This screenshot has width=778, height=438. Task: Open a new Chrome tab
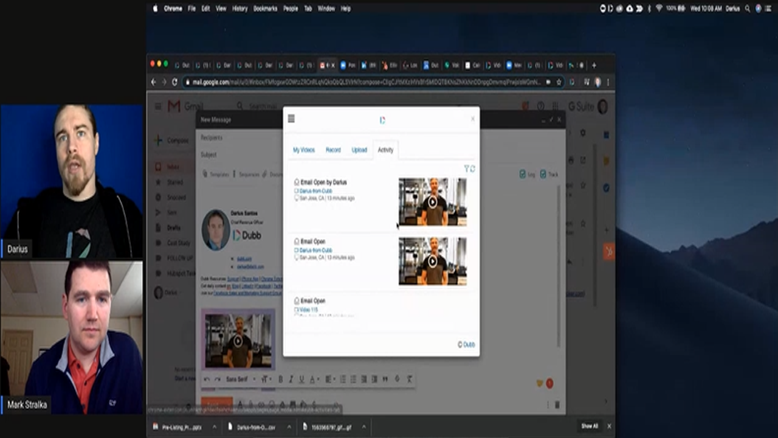[593, 65]
